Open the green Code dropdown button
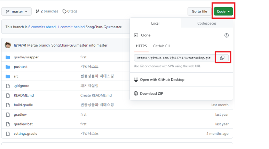The height and width of the screenshot is (149, 269). tap(223, 11)
